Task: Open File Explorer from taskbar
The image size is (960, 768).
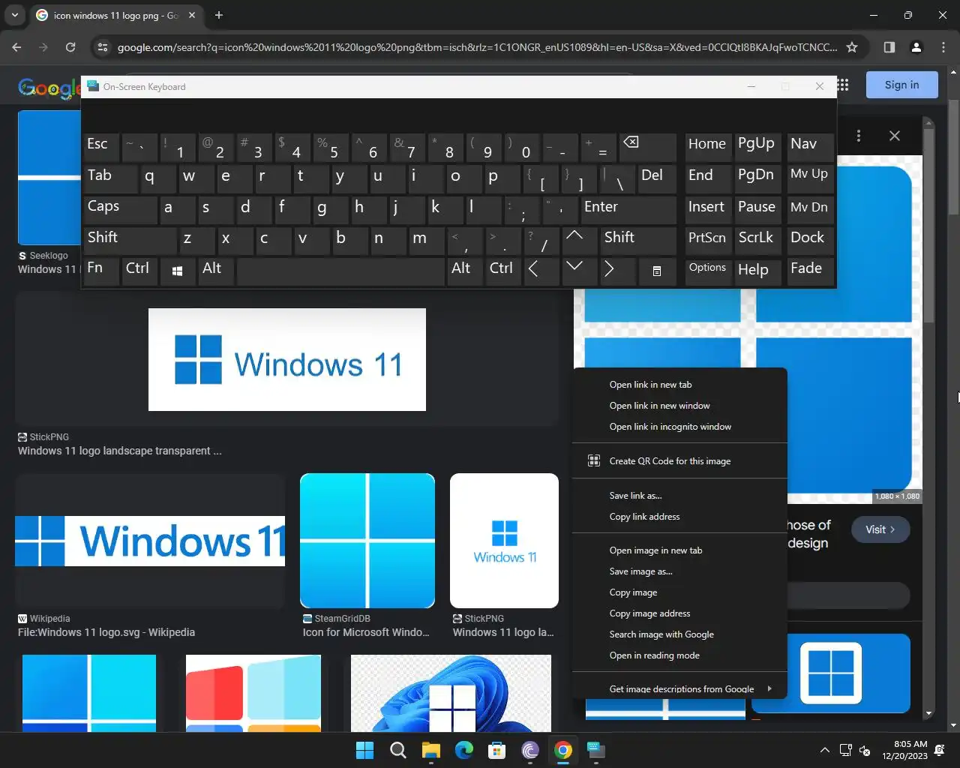Action: (431, 750)
